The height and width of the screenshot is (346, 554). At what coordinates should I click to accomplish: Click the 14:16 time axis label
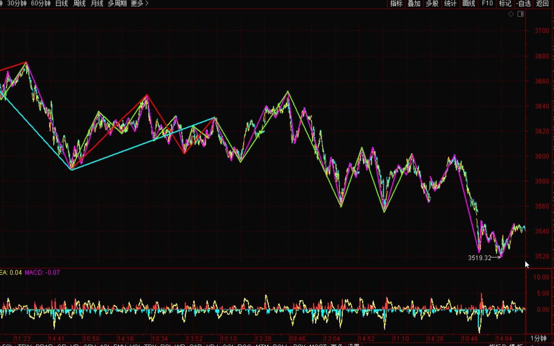point(125,338)
